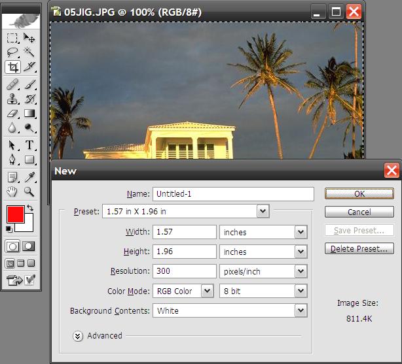Swap foreground and background colors
This screenshot has height=364, width=402.
tap(30, 208)
